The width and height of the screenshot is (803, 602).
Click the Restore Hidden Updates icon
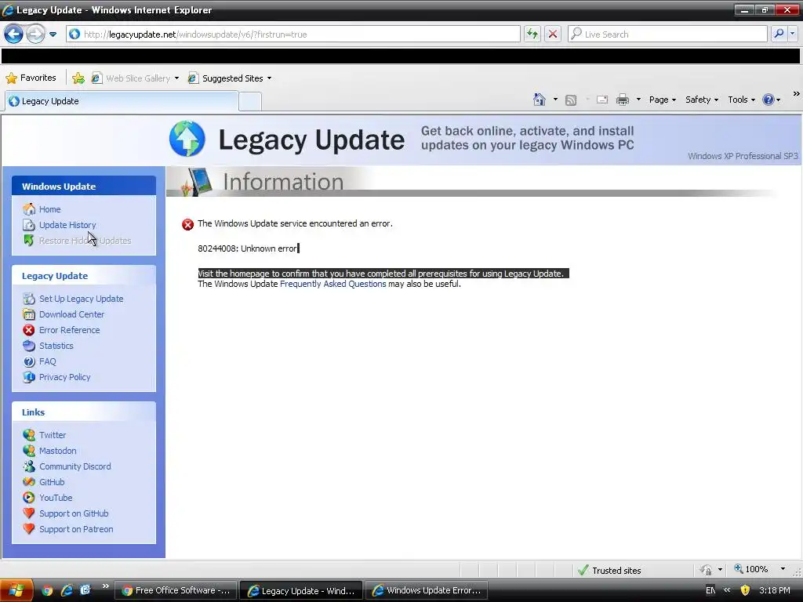pyautogui.click(x=29, y=241)
